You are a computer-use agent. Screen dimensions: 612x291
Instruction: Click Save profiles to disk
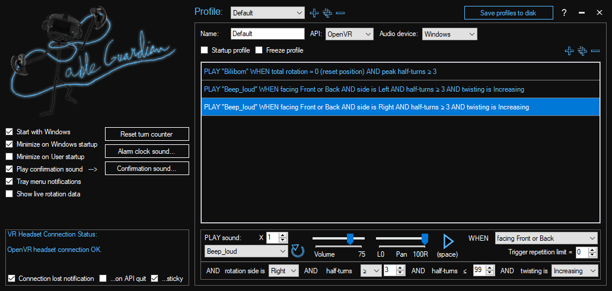509,13
